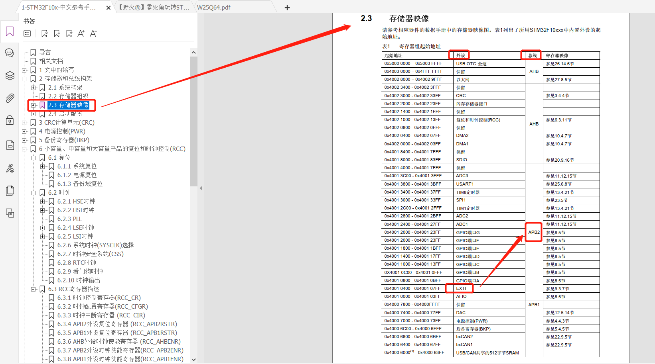Click the 'USB OTG 全速' table cell

(x=489, y=64)
